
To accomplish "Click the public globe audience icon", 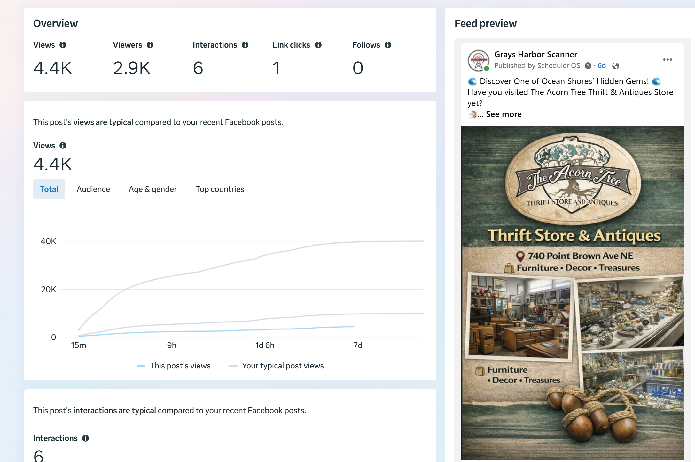I will [615, 66].
